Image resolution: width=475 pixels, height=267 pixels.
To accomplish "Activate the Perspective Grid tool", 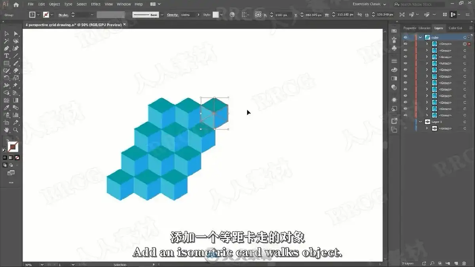I will pyautogui.click(x=16, y=93).
